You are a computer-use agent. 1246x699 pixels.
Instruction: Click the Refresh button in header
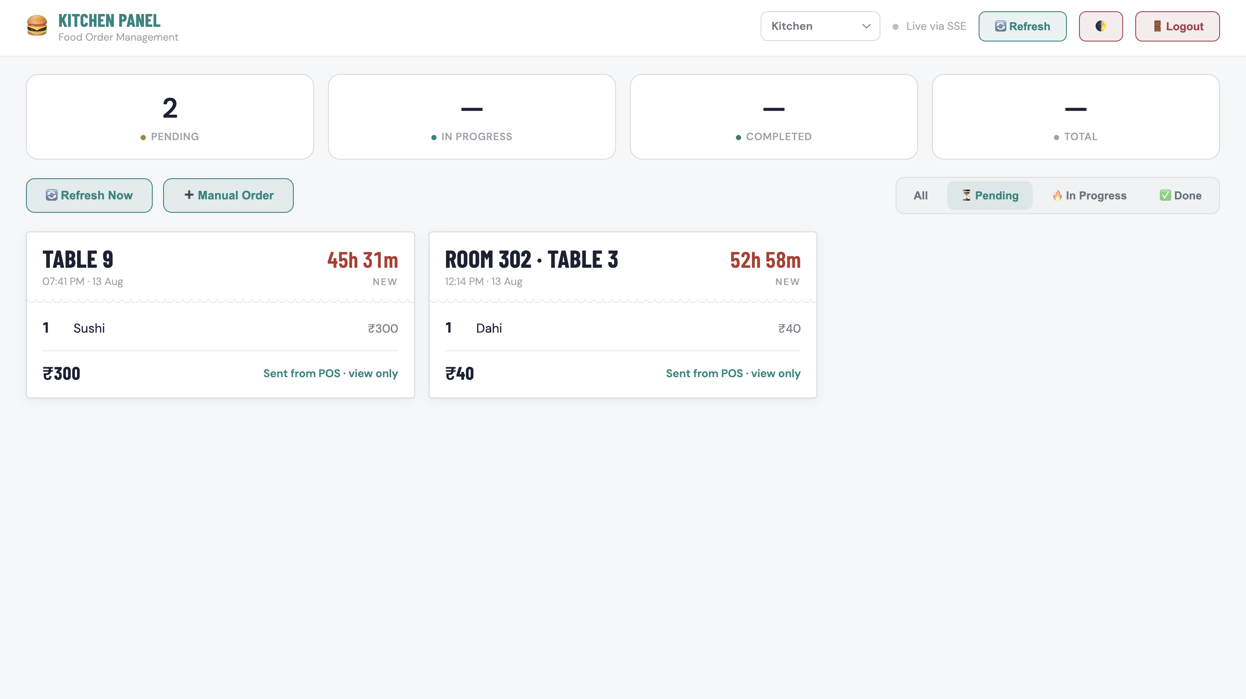1022,26
